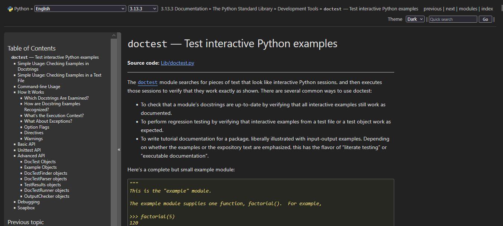Jump to Soapbox section
This screenshot has width=503, height=226.
pyautogui.click(x=26, y=208)
